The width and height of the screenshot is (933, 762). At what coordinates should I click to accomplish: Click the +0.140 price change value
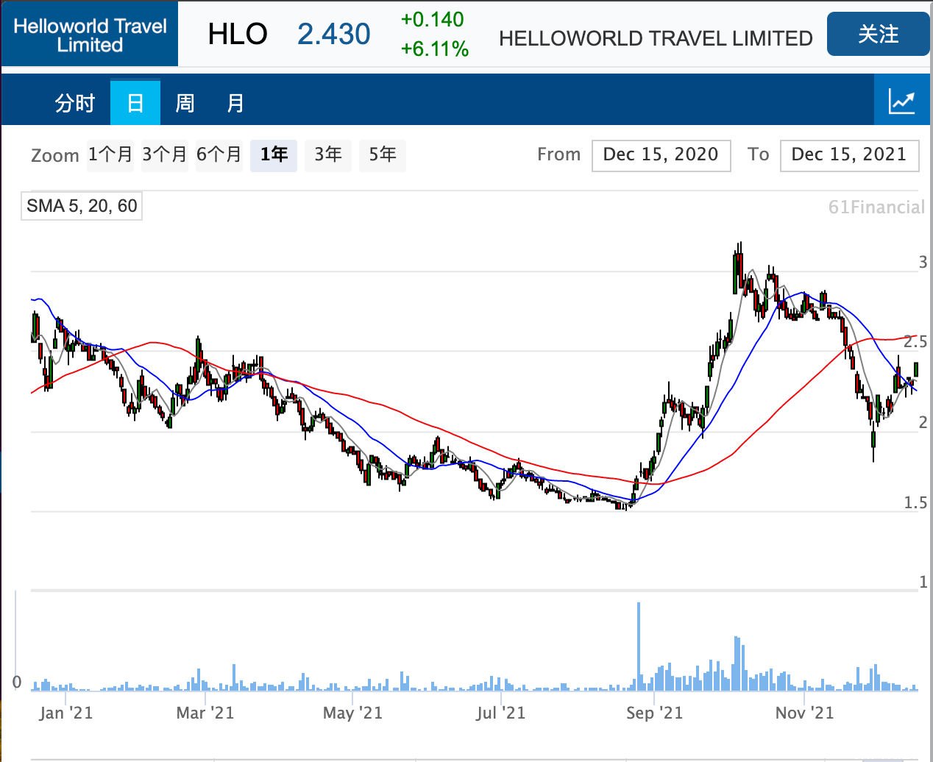pos(433,20)
